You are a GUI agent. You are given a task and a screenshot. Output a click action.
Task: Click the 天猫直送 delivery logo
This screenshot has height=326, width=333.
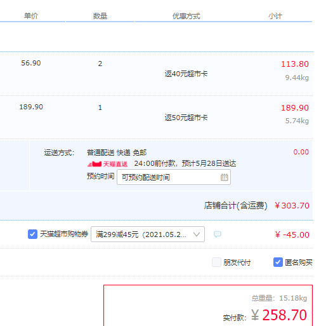coord(107,164)
